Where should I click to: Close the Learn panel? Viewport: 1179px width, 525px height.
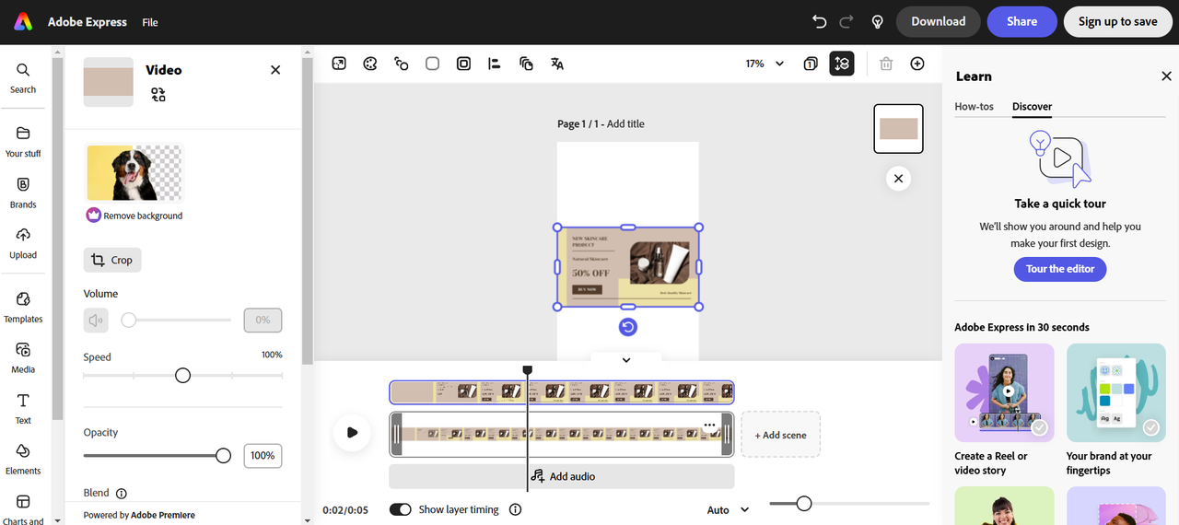click(1166, 76)
